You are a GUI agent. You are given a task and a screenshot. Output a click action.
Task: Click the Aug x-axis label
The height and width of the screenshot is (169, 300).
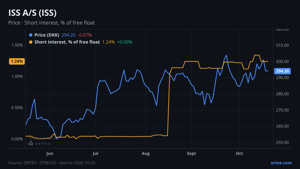pos(146,153)
